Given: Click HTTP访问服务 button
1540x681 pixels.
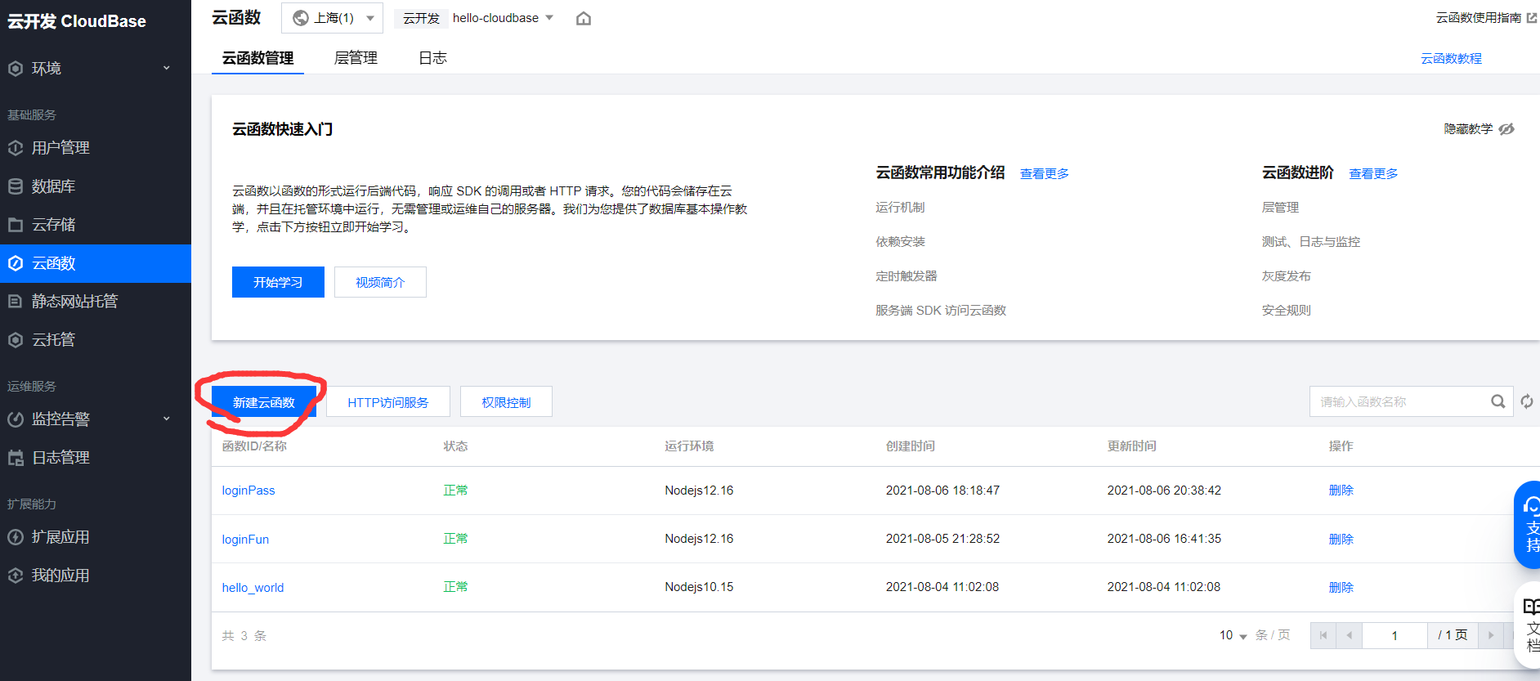Looking at the screenshot, I should click(388, 402).
